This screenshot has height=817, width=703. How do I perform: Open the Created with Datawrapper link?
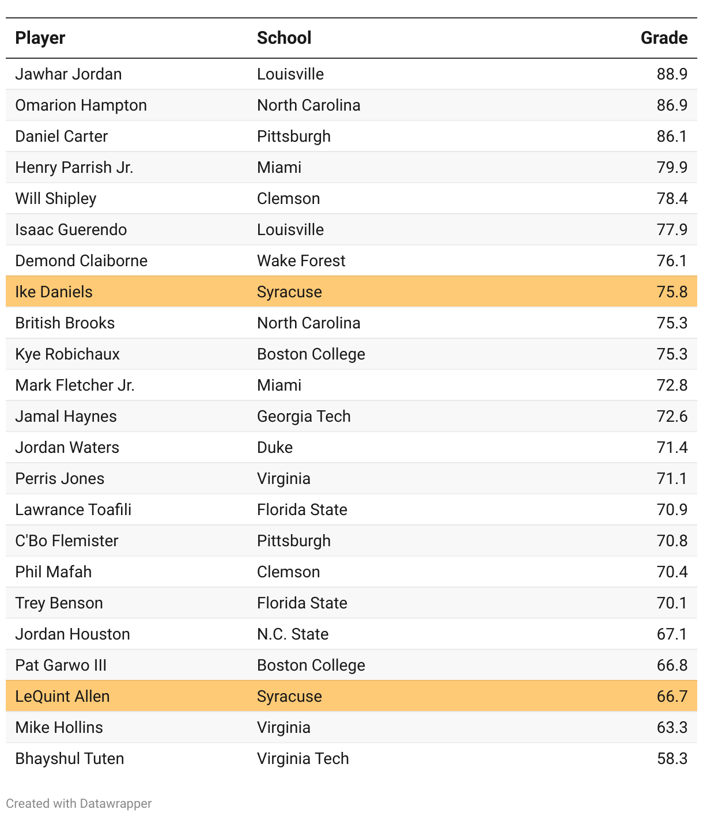click(x=79, y=803)
